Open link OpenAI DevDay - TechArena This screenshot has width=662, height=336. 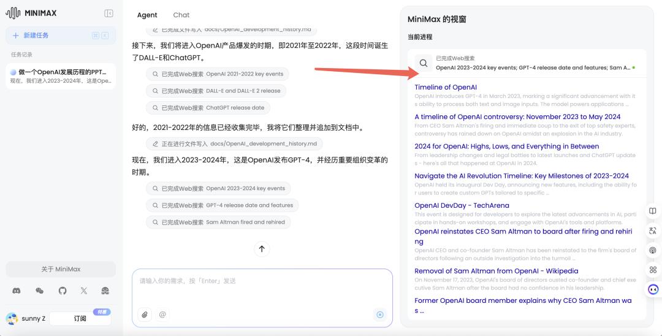click(462, 205)
